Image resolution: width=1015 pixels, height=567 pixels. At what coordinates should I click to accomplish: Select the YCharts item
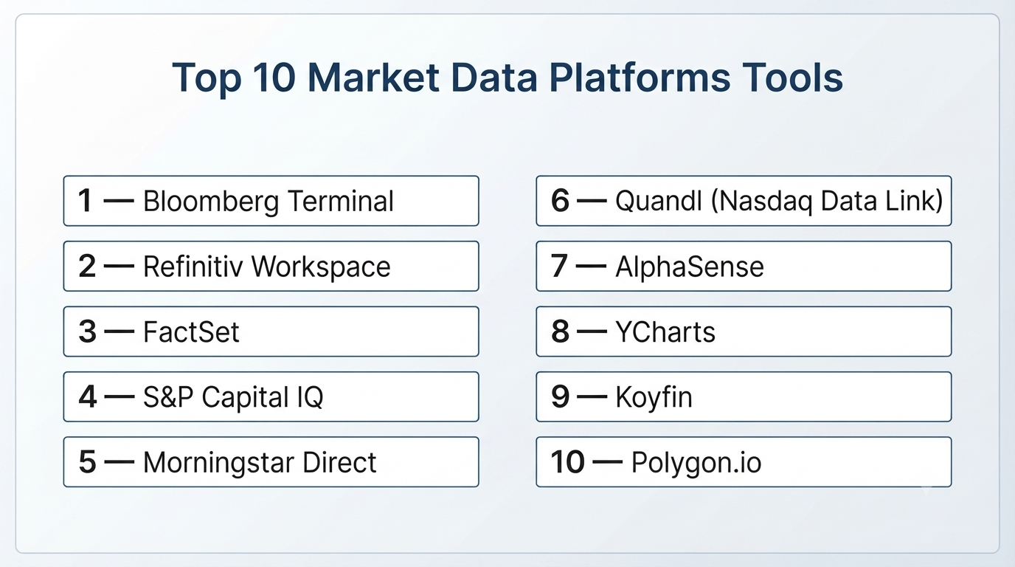tap(744, 331)
